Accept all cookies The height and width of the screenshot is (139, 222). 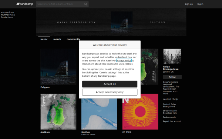coord(110,84)
